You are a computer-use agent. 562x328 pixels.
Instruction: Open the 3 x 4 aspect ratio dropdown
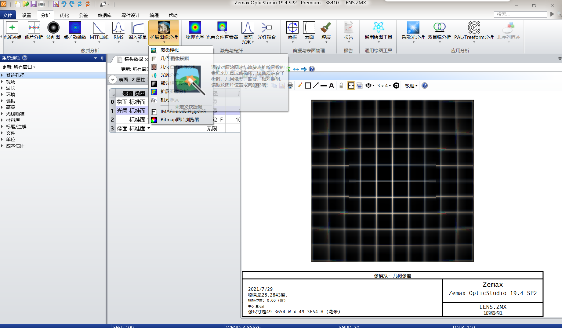tap(384, 86)
